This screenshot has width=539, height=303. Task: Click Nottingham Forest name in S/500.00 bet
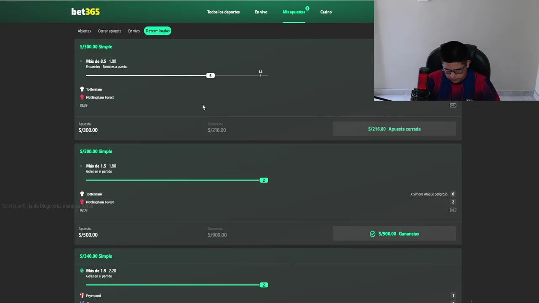tap(100, 202)
